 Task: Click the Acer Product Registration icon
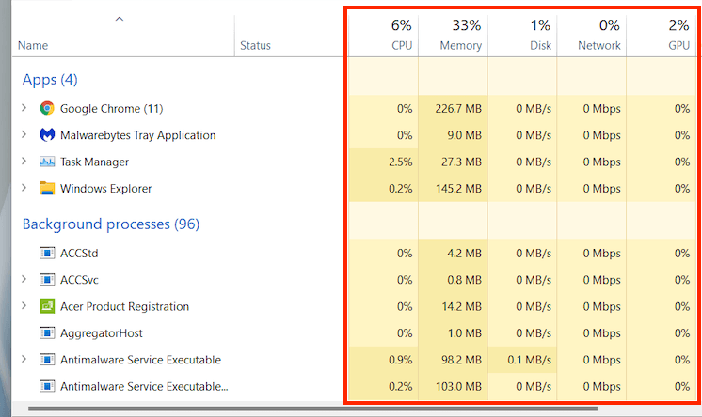tap(47, 306)
